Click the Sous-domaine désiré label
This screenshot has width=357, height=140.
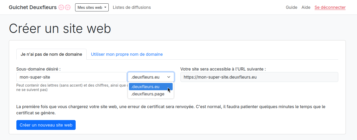(x=38, y=69)
